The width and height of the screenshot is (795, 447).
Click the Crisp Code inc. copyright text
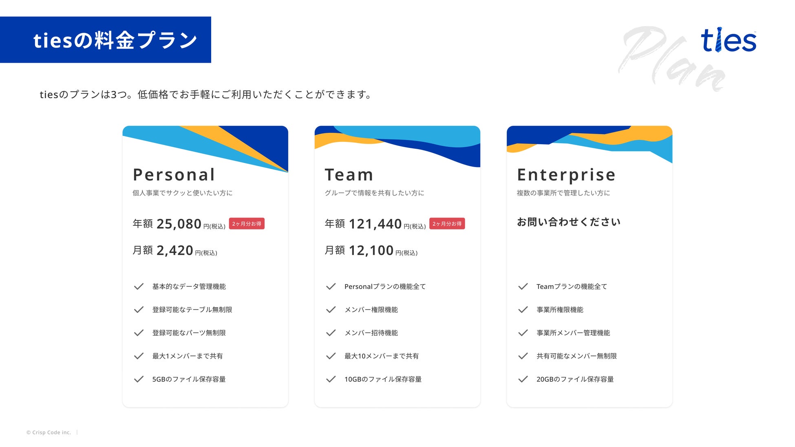point(49,432)
